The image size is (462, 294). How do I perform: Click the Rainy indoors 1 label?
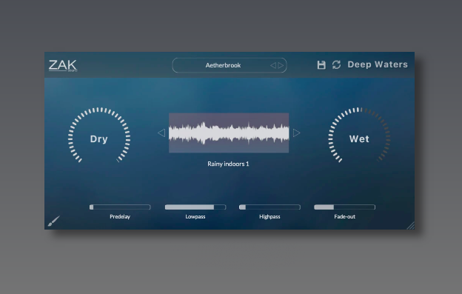coord(228,164)
